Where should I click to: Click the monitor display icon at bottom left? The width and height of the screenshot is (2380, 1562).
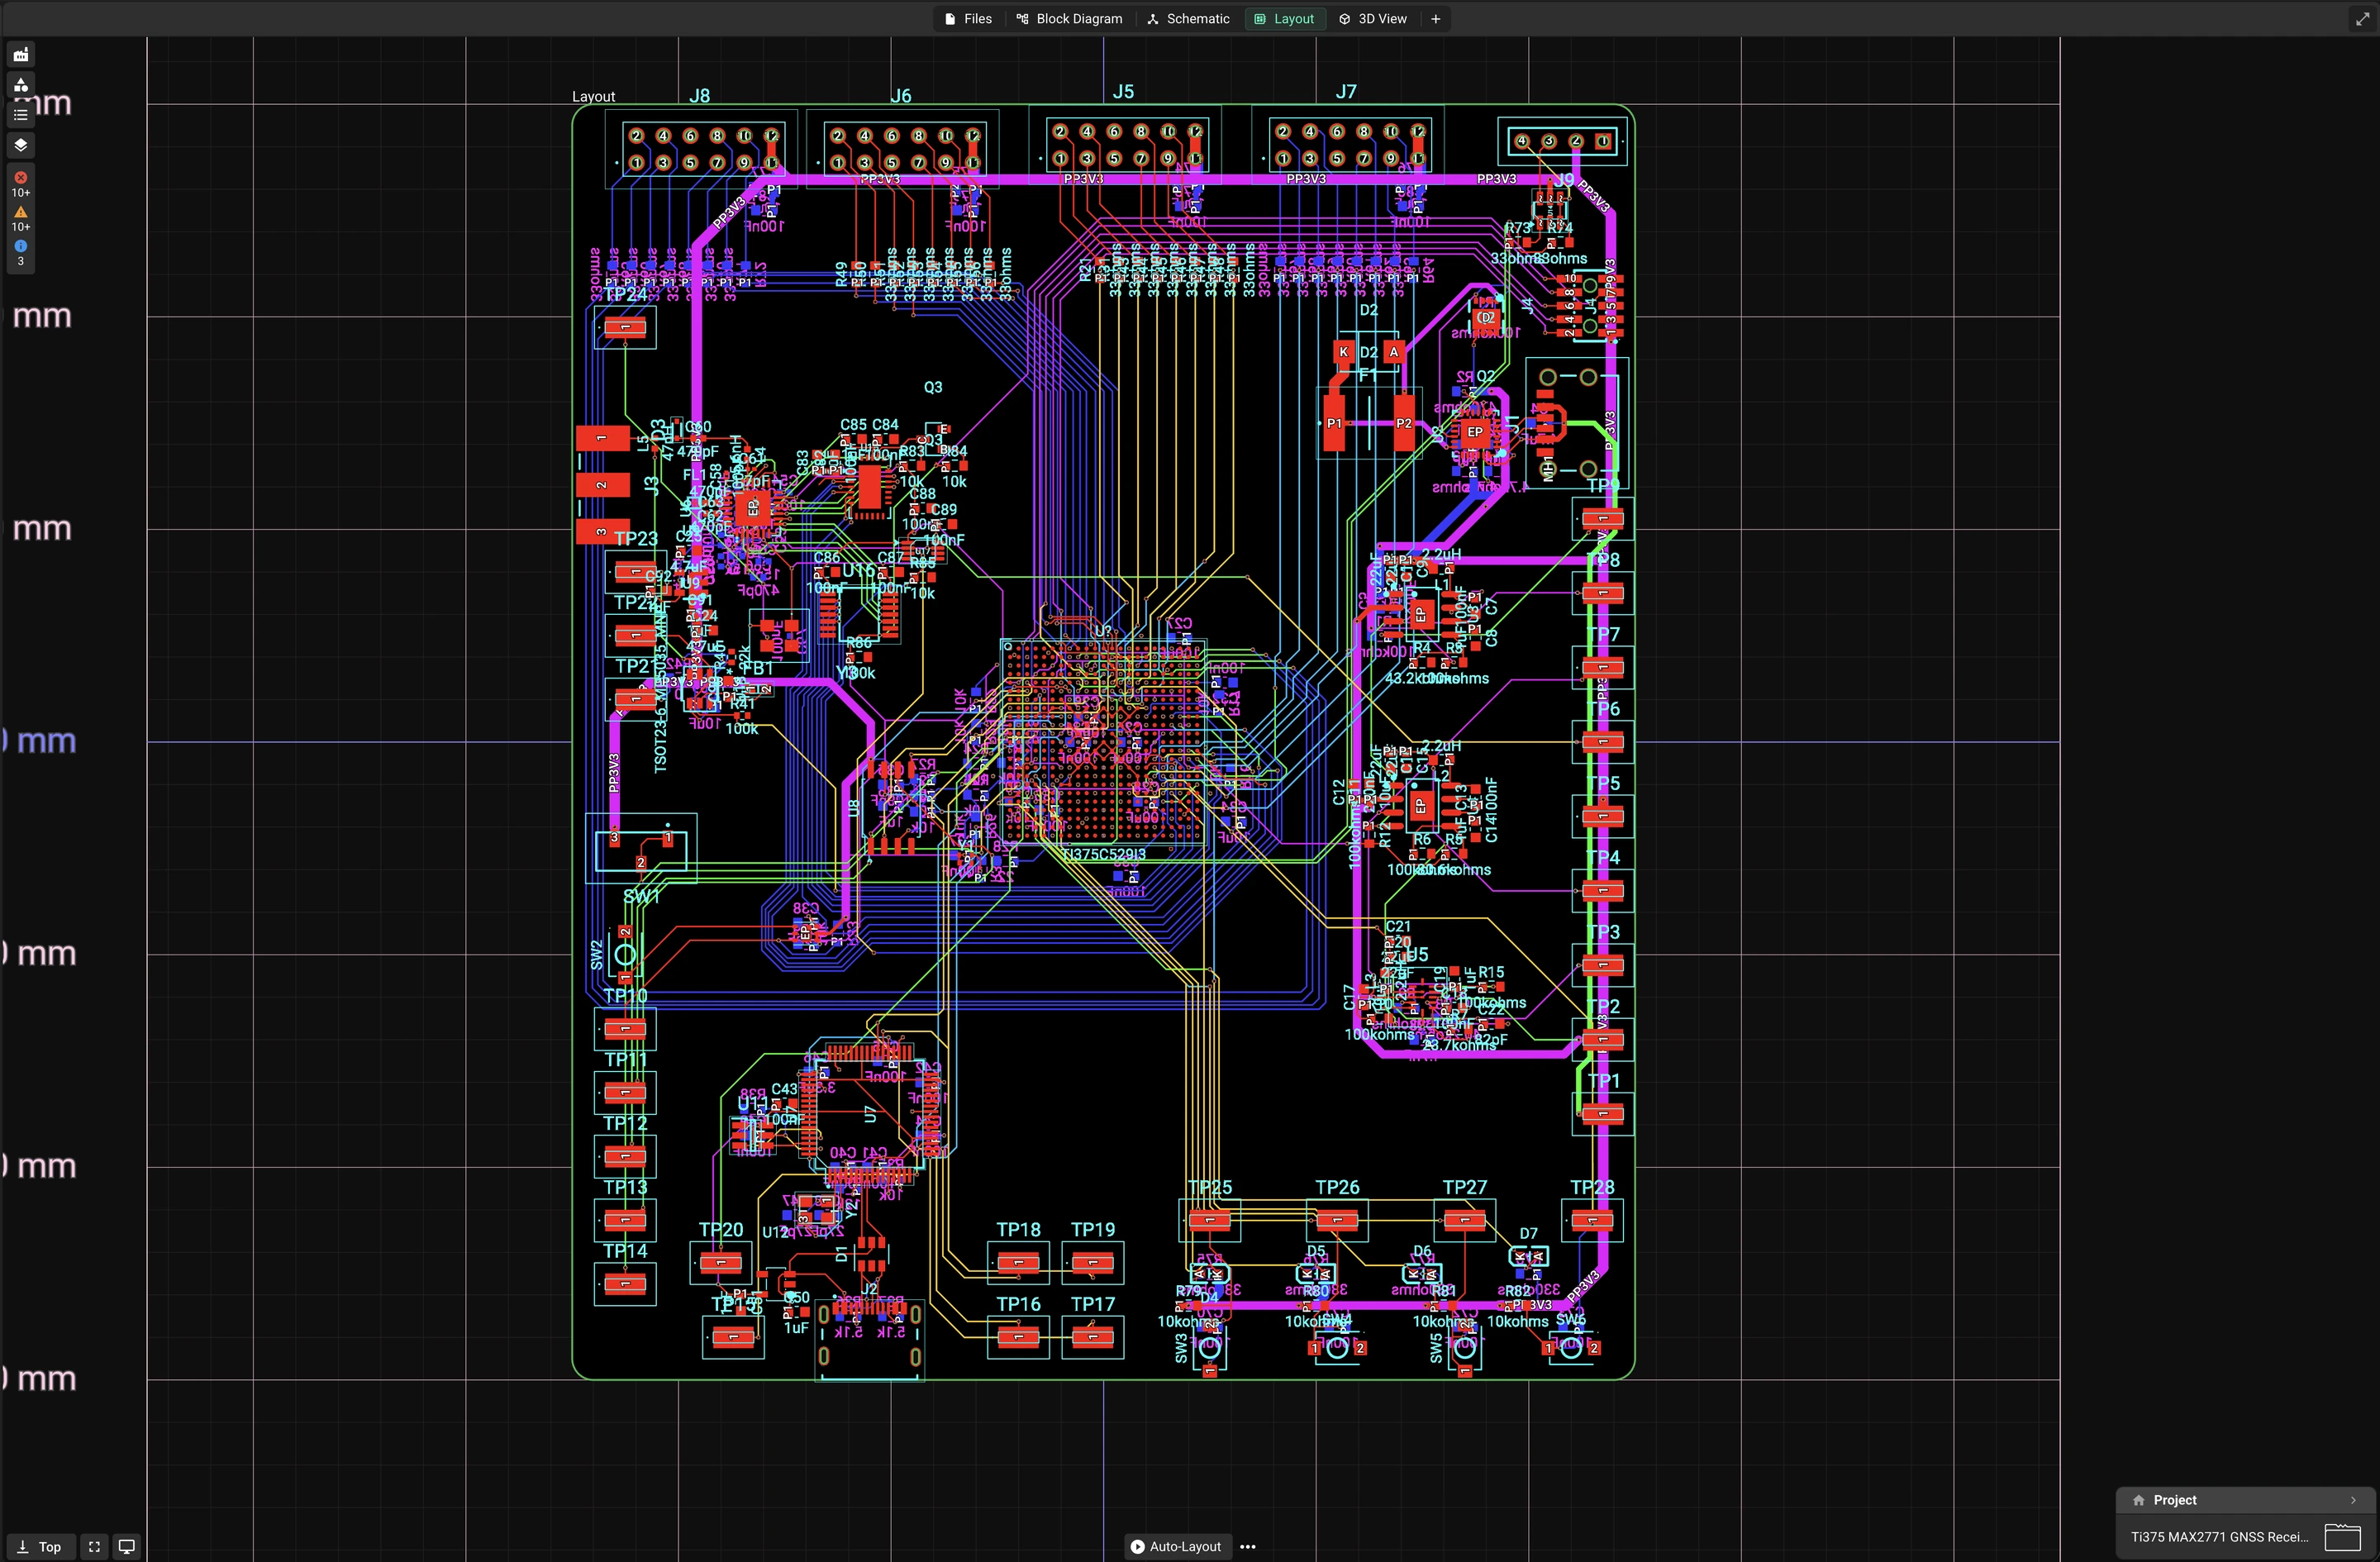pyautogui.click(x=127, y=1546)
